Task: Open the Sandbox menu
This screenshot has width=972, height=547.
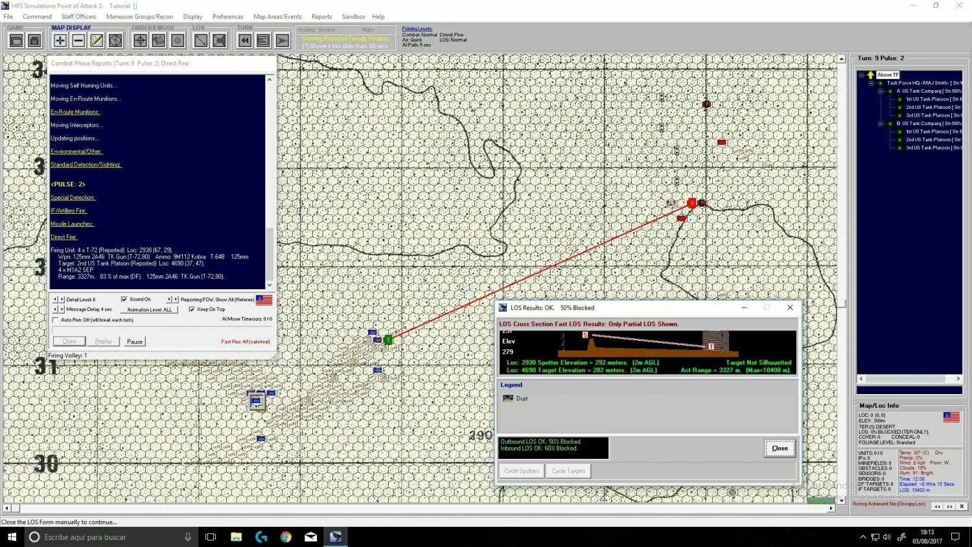Action: pos(353,17)
